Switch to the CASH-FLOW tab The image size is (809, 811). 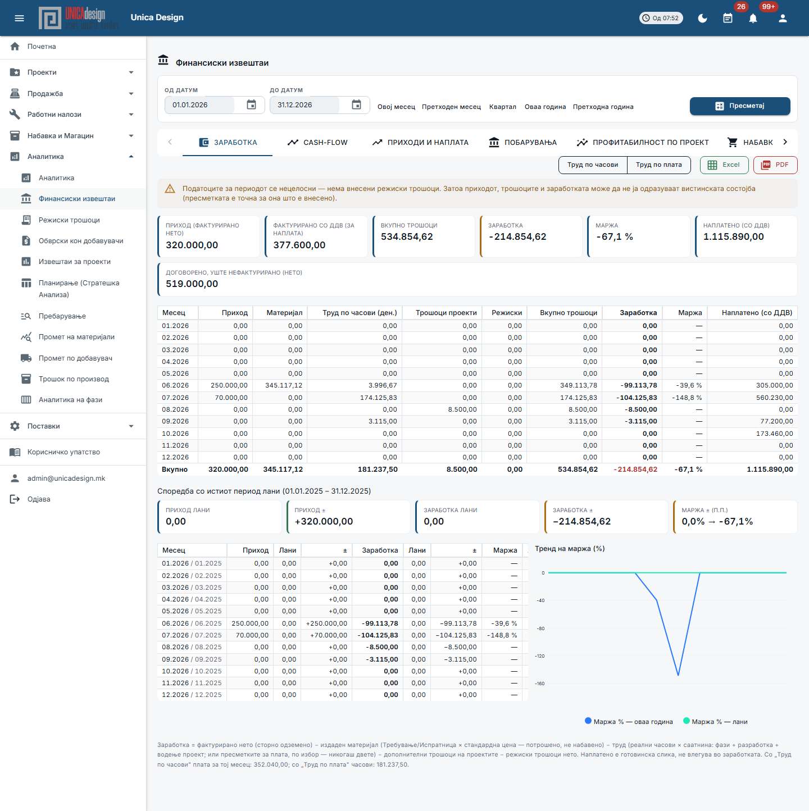317,143
